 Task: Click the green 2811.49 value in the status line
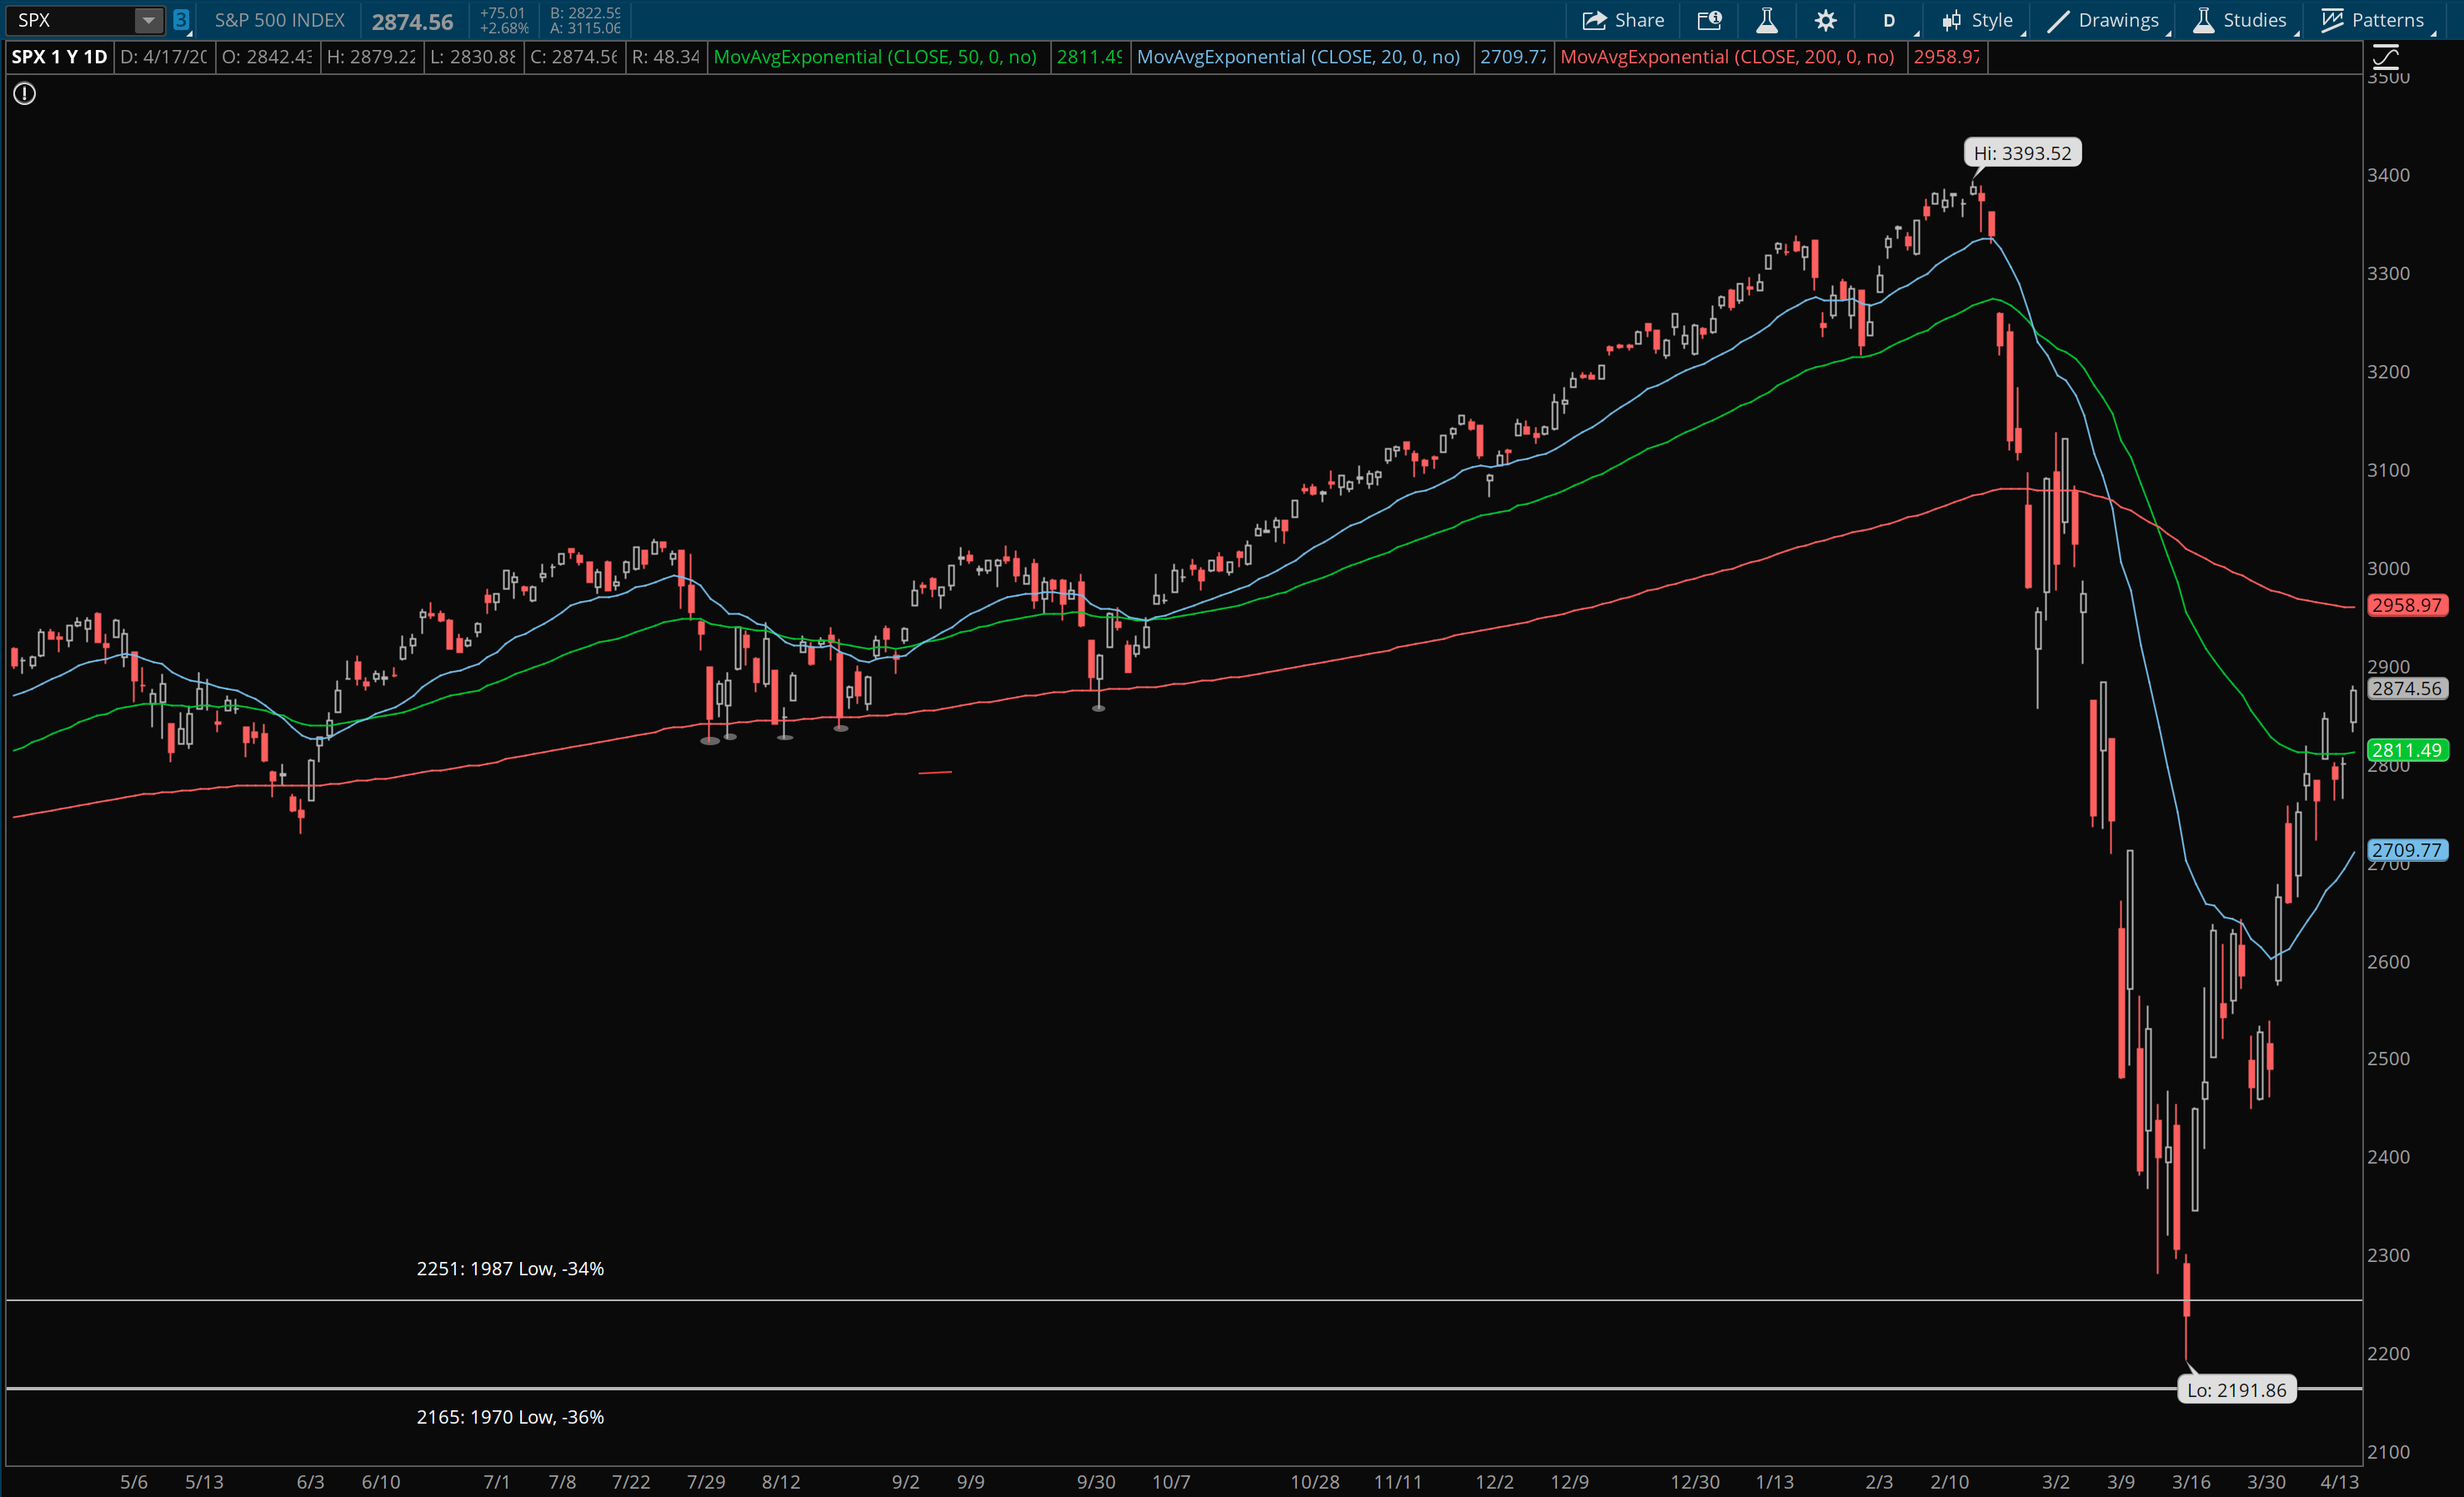1089,57
